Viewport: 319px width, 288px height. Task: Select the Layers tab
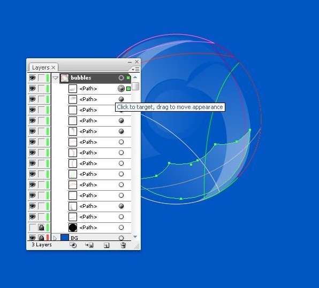[43, 67]
